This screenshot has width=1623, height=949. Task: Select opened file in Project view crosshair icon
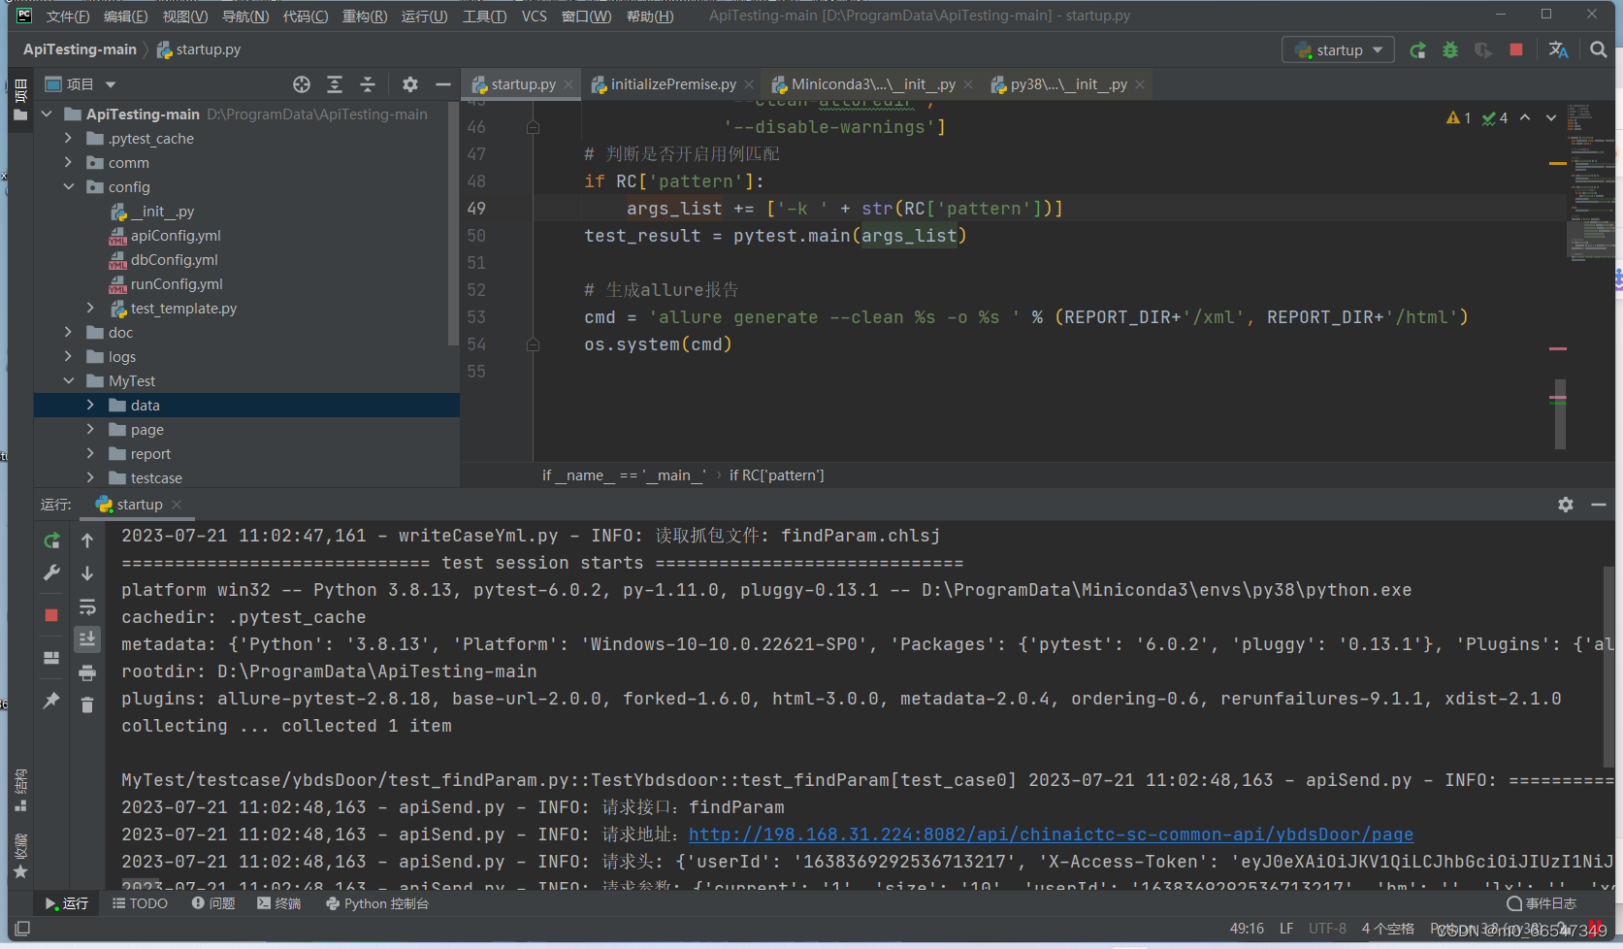[x=301, y=84]
